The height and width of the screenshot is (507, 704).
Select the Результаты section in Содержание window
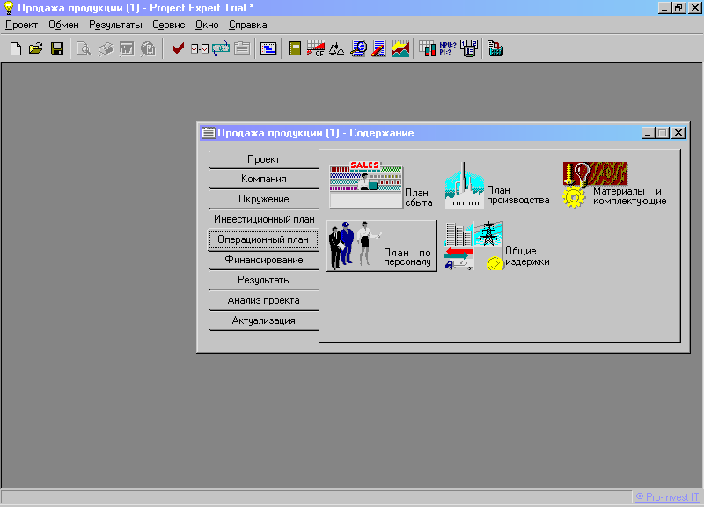pos(263,280)
